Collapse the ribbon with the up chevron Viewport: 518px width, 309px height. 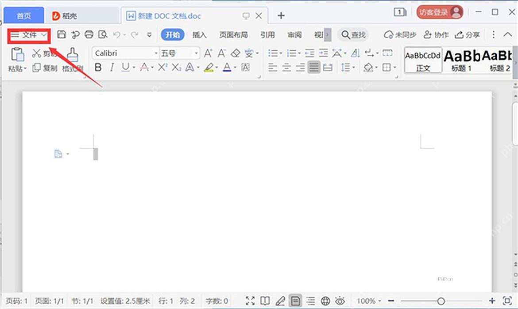click(x=507, y=34)
